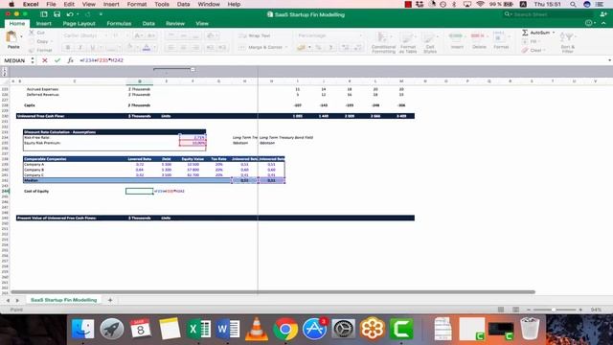
Task: Open the Insert Function fx button
Action: [x=70, y=60]
